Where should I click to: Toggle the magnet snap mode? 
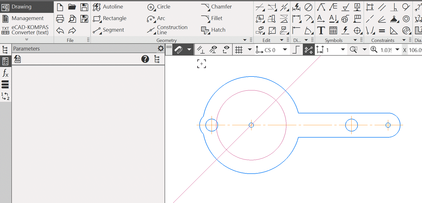pos(178,49)
